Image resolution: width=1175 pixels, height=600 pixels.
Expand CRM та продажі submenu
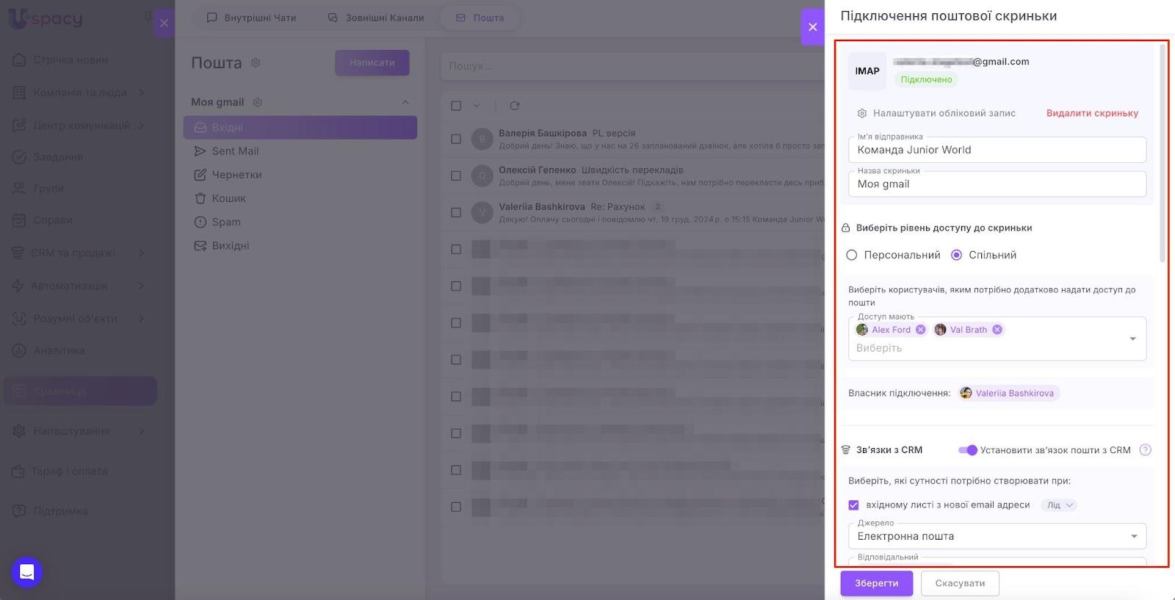coord(141,253)
